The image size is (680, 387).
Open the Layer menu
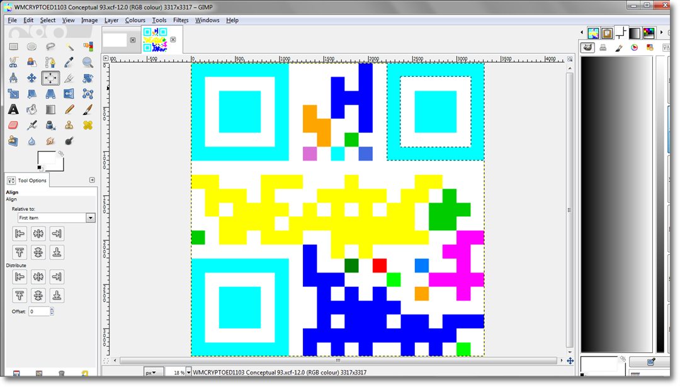[x=111, y=20]
